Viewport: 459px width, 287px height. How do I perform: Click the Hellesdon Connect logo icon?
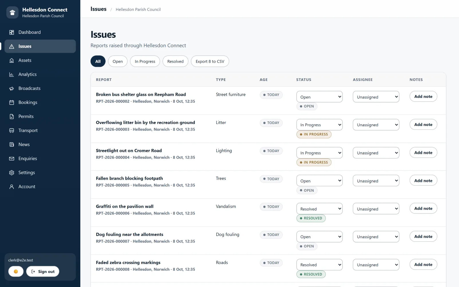tap(12, 12)
